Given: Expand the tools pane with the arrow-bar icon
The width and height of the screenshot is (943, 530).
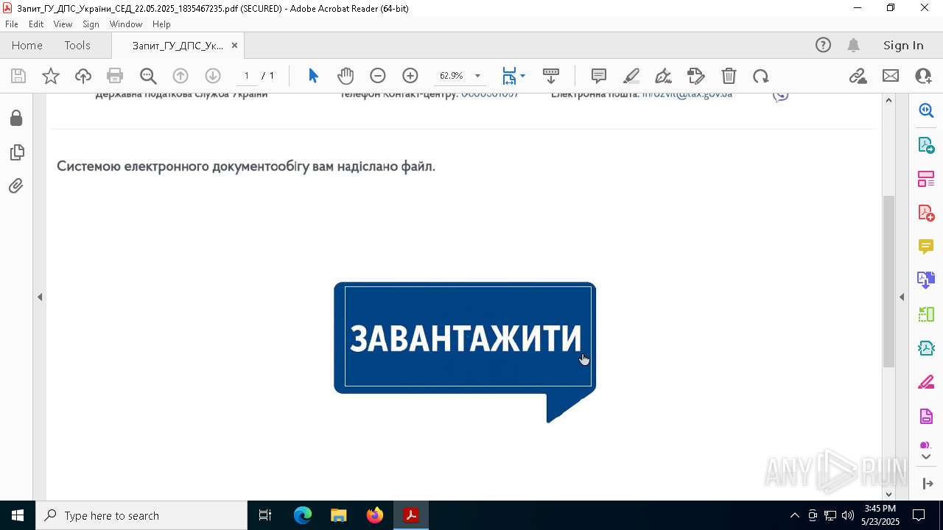Looking at the screenshot, I should [928, 484].
